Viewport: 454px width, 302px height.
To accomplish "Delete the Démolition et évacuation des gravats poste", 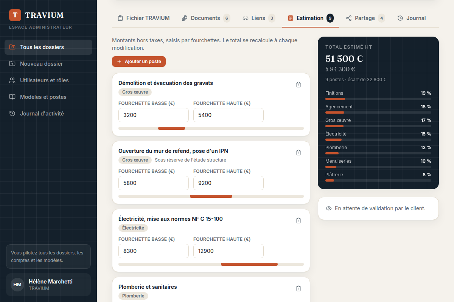I will (x=299, y=85).
